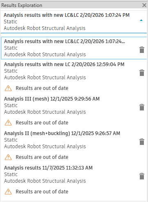Click 'Results are out of date' under 11/7/2025 results
Image resolution: width=148 pixels, height=202 pixels.
[x=42, y=192]
